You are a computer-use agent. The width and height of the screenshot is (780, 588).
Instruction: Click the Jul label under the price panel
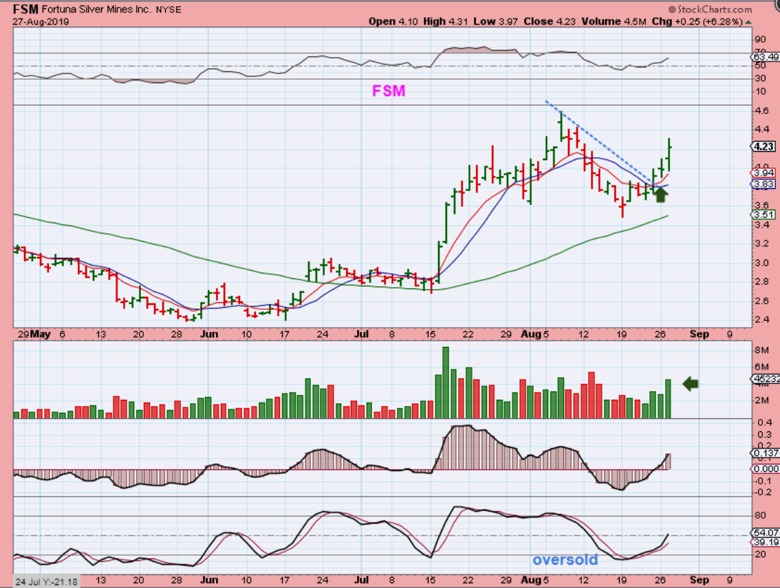click(361, 335)
